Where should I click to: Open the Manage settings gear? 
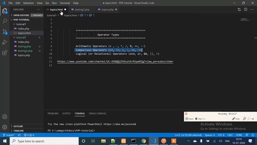[x=4, y=127]
